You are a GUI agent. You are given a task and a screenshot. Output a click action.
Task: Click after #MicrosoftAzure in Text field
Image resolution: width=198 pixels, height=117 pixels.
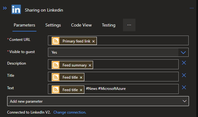(152, 89)
